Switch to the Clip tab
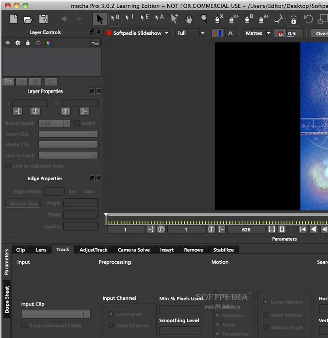Image resolution: width=328 pixels, height=338 pixels. coord(21,250)
